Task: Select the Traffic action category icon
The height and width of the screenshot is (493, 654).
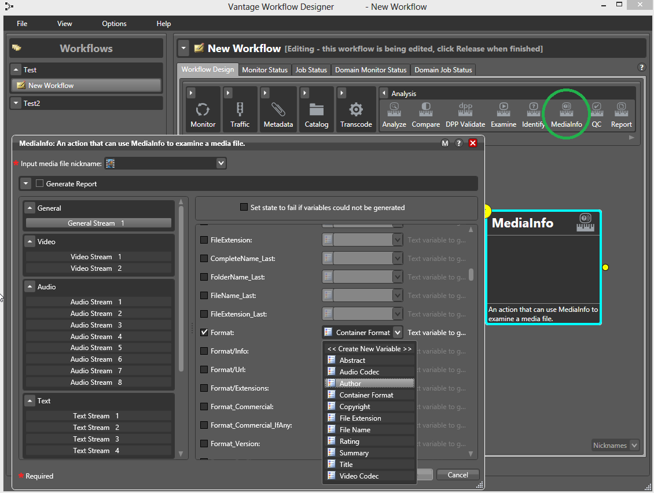Action: (240, 110)
